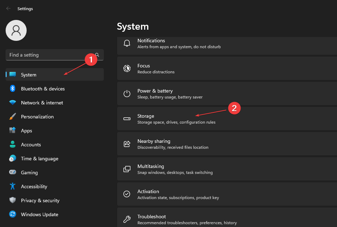Click the Network & internet globe icon
Viewport: 337px width, 227px height.
(x=12, y=103)
